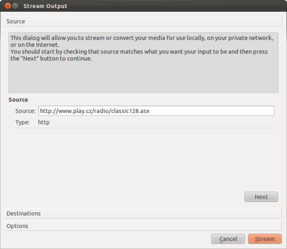Viewport: 287px width, 249px height.
Task: Click the grey window button beside close
Action: tap(15, 6)
